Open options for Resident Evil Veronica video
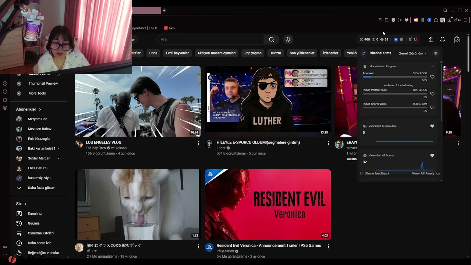Image resolution: width=471 pixels, height=265 pixels. (x=329, y=246)
